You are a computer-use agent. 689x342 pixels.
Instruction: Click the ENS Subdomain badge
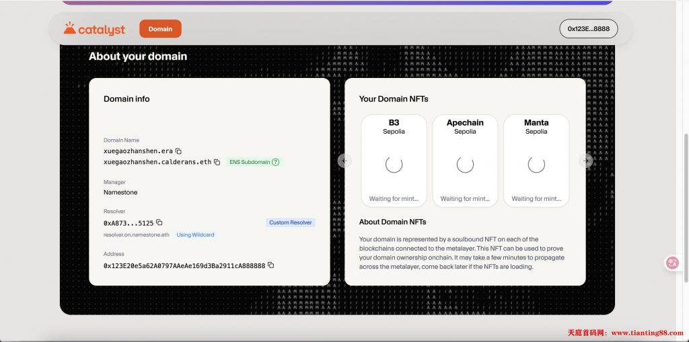[x=254, y=162]
